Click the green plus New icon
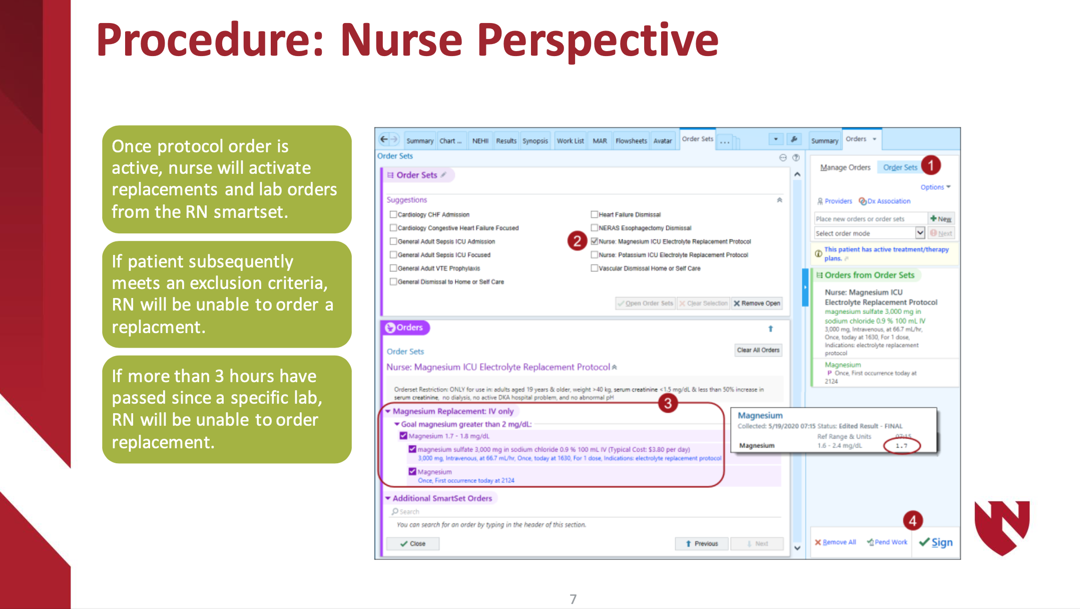The height and width of the screenshot is (609, 1080). pos(933,218)
